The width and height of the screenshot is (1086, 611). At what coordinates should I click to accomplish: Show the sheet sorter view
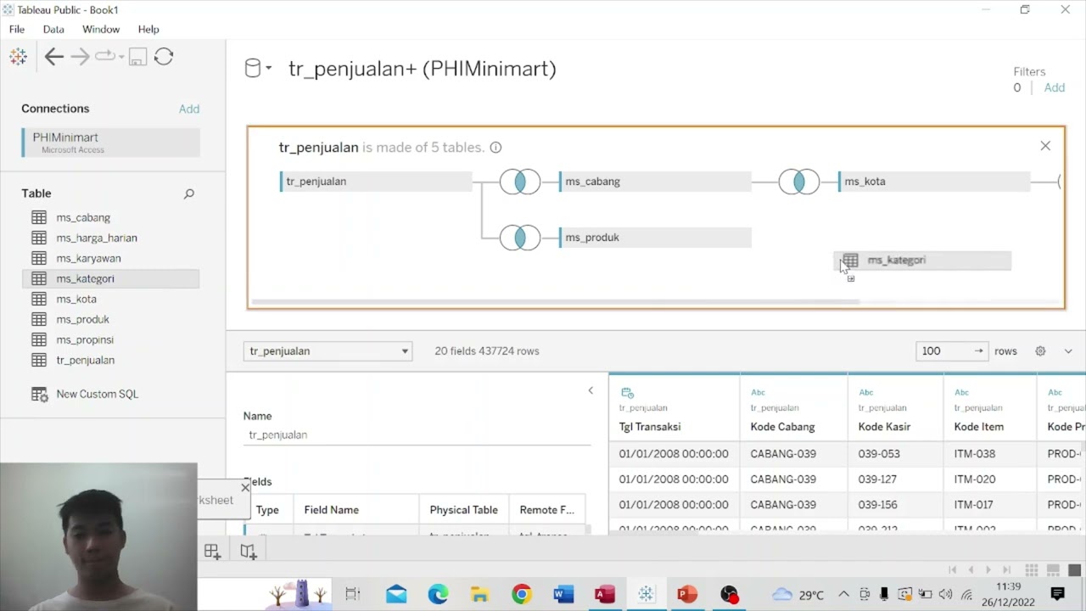coord(1032,570)
